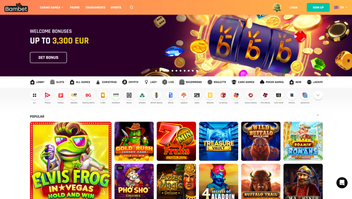Select the first banner carousel dot
The height and width of the screenshot is (199, 352).
coord(156,71)
